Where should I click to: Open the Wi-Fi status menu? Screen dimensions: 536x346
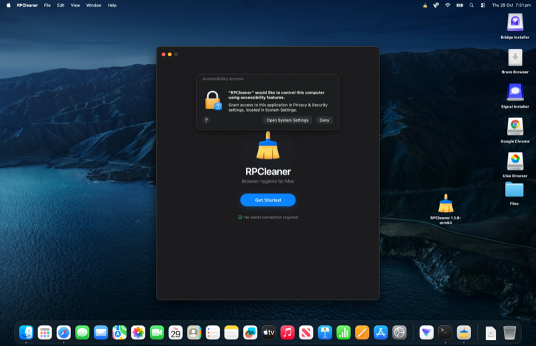(x=448, y=5)
